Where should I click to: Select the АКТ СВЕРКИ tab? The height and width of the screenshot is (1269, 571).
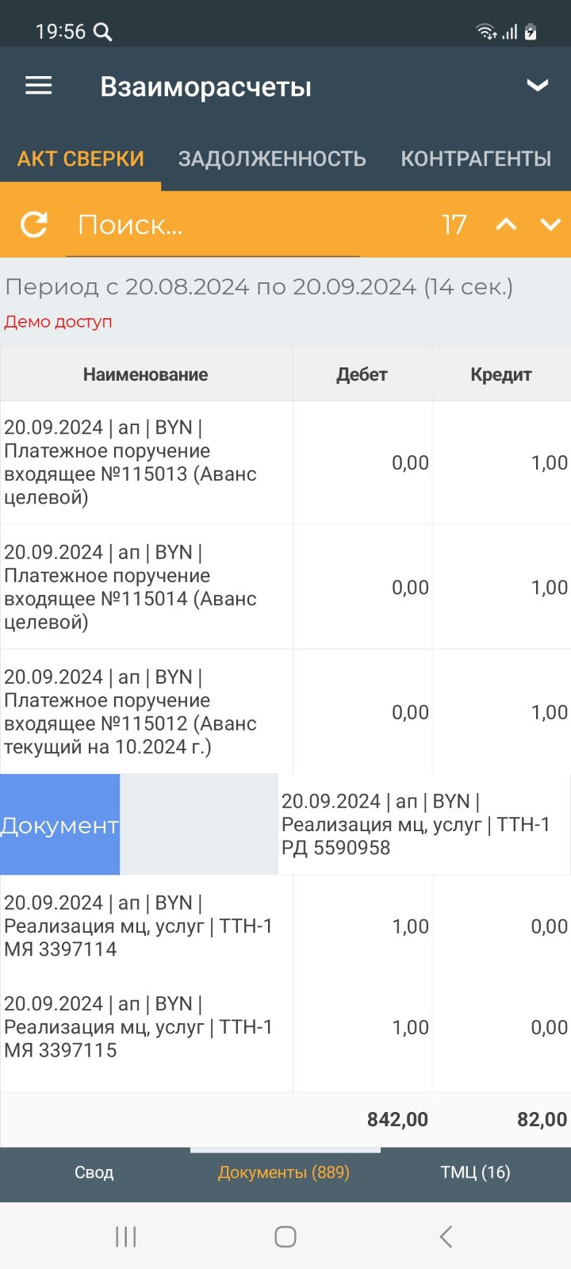81,159
